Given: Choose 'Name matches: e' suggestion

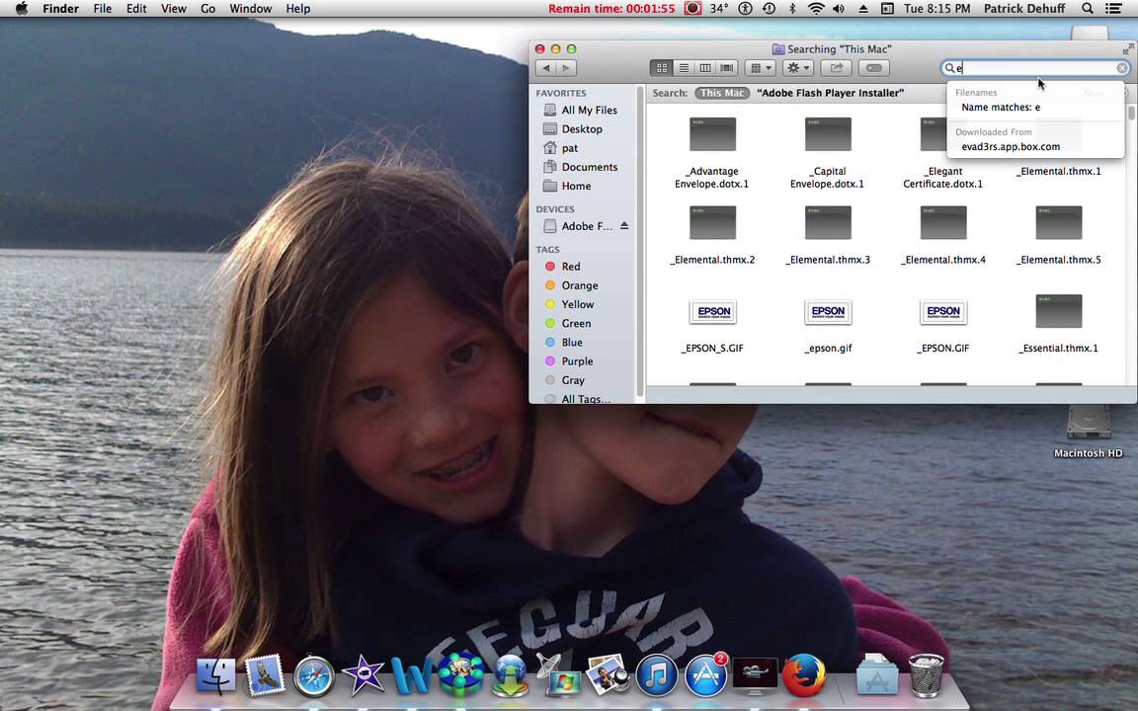Looking at the screenshot, I should click(1000, 108).
